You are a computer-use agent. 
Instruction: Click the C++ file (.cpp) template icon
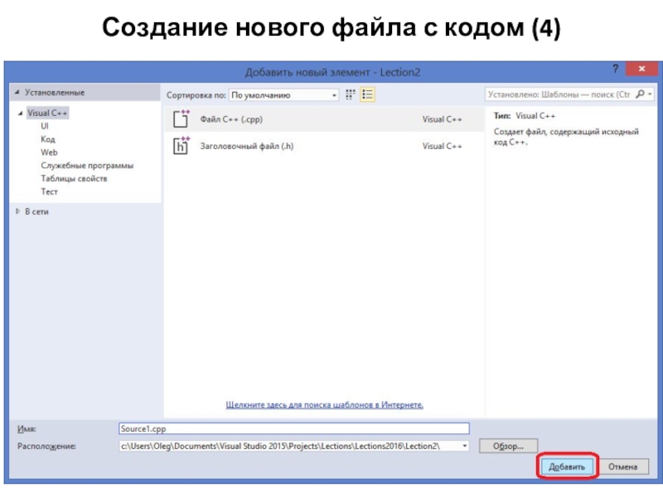tap(181, 118)
